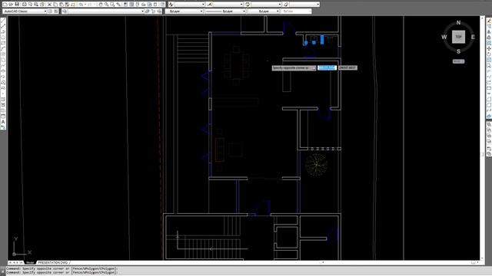Click the TOP face of the ViewCube
The height and width of the screenshot is (276, 492).
pos(458,37)
